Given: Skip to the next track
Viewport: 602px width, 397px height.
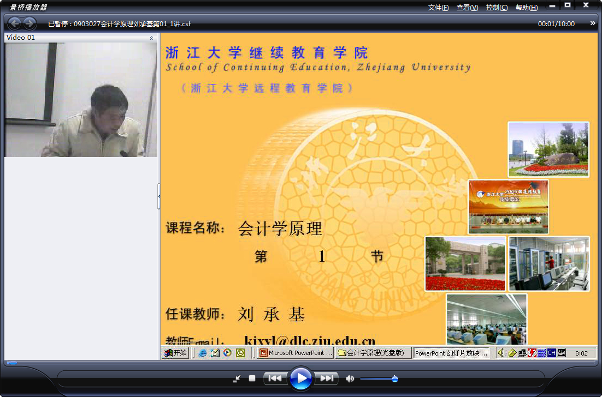Looking at the screenshot, I should (327, 378).
